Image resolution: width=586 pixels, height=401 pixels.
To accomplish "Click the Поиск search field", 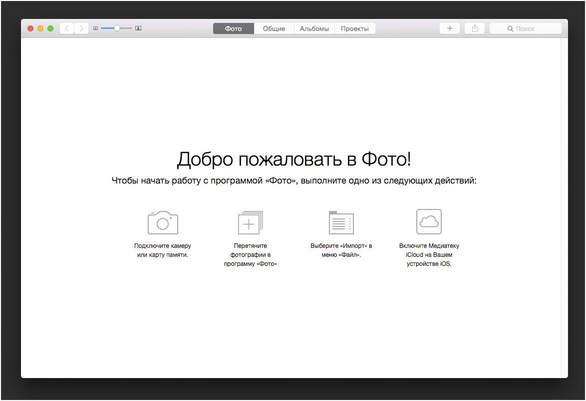I will (x=525, y=28).
